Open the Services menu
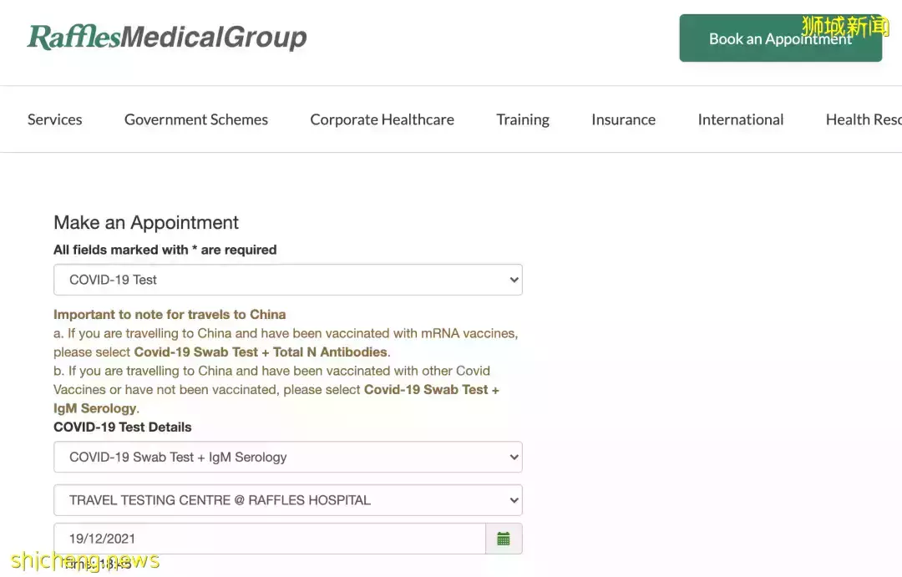902x577 pixels. 55,119
